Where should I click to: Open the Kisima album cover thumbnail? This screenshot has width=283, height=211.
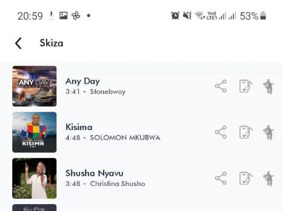click(34, 132)
